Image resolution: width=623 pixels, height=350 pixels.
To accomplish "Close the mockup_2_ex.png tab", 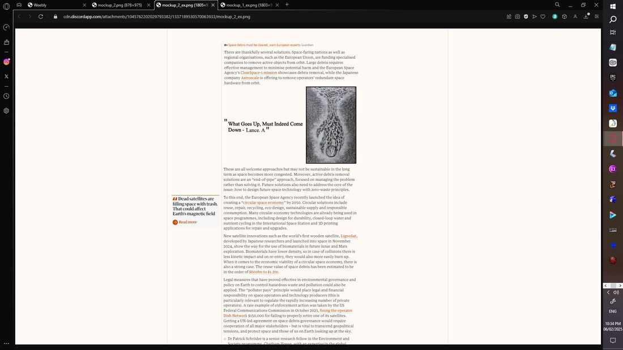I will coord(213,5).
